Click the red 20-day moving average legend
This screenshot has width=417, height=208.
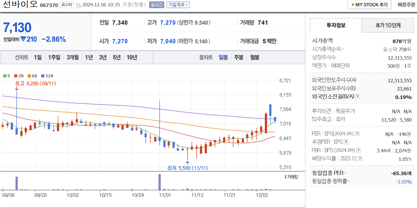pyautogui.click(x=19, y=76)
